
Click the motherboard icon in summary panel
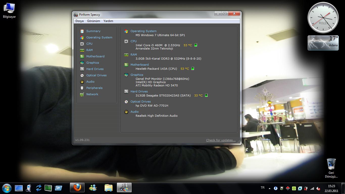126,65
